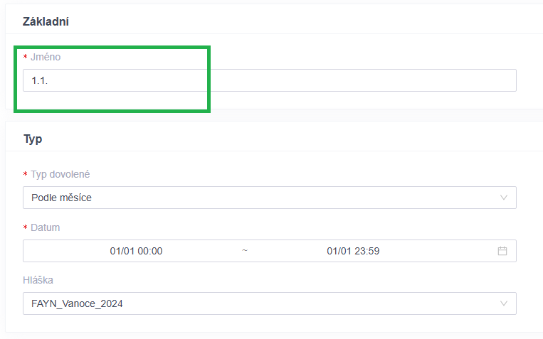This screenshot has width=543, height=339.
Task: Click the Typ section heading
Action: [x=33, y=139]
